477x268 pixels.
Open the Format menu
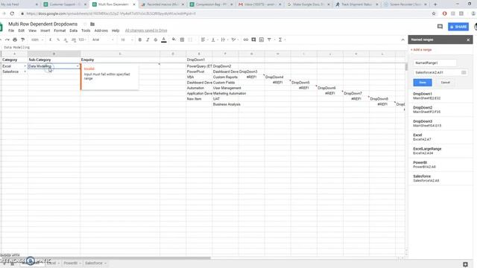pyautogui.click(x=60, y=31)
